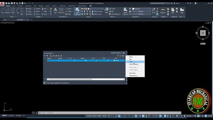Insert a Table from Annotation panel
The image size is (213, 120).
(x=68, y=14)
